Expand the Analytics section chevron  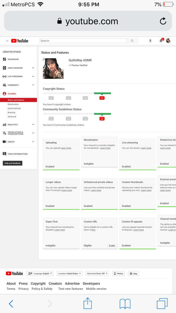33,125
